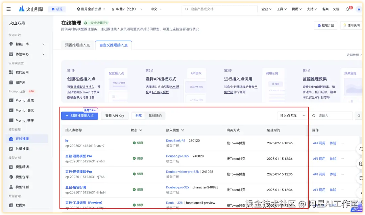Open region selector 华北2（北京）
This screenshot has height=215, width=365.
pos(127,9)
